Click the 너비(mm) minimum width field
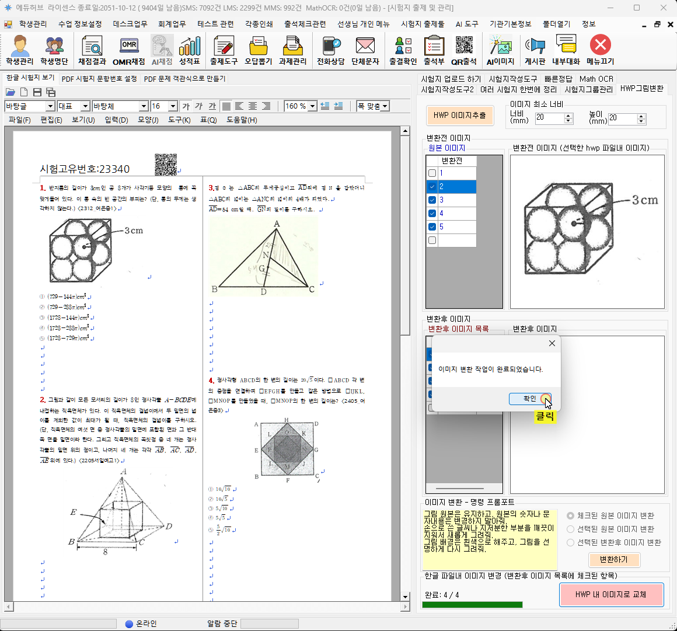 click(549, 118)
